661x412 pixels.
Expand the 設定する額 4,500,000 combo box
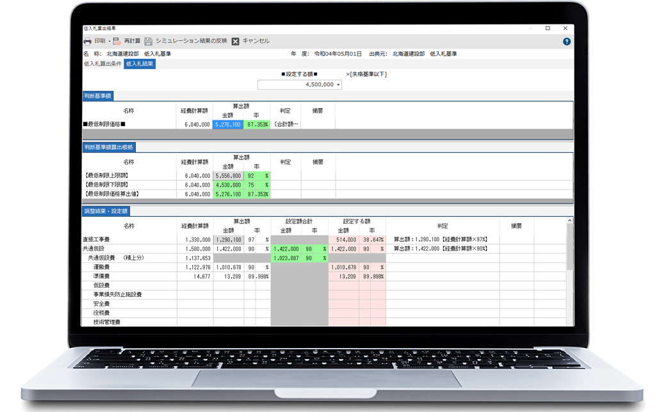338,84
